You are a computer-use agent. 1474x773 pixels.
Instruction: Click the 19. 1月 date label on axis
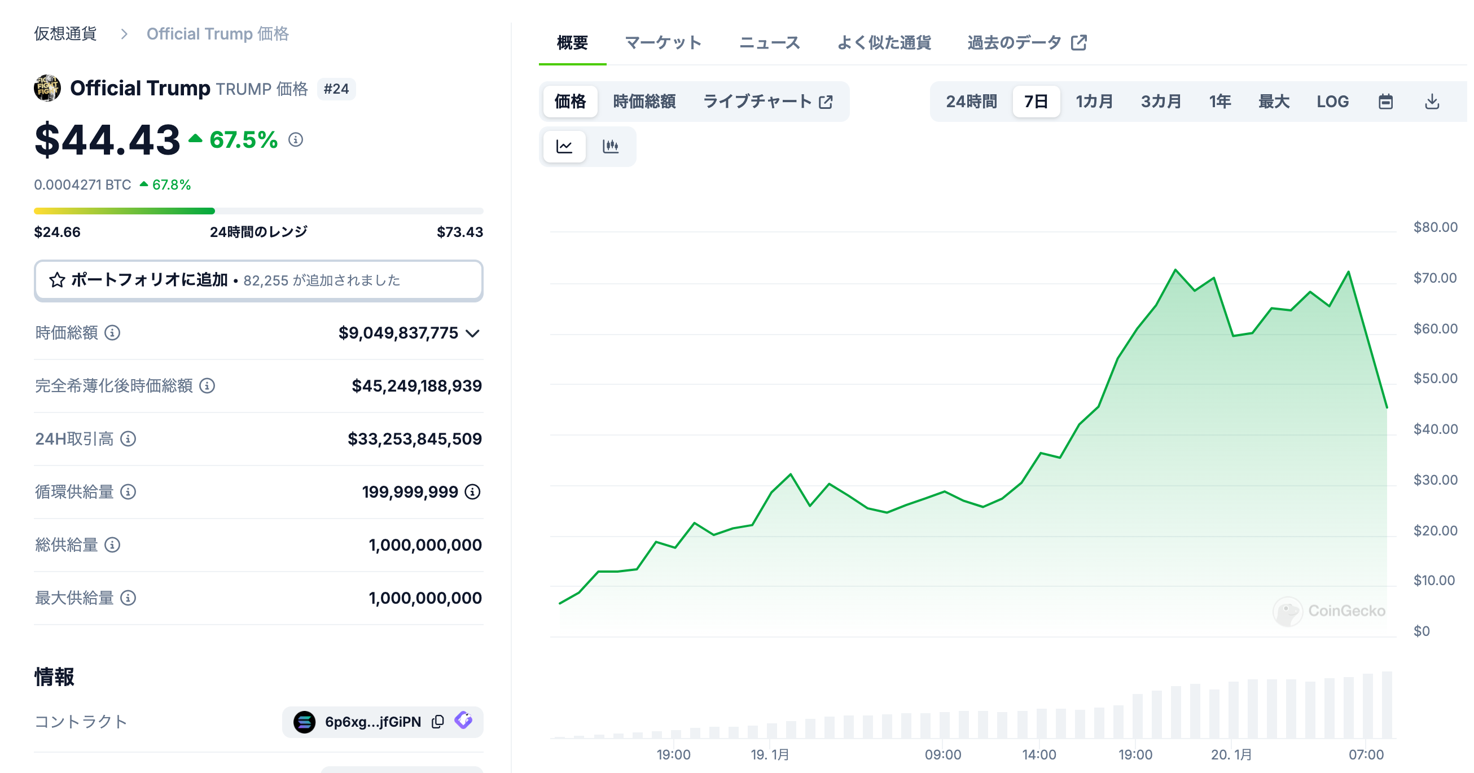click(770, 755)
